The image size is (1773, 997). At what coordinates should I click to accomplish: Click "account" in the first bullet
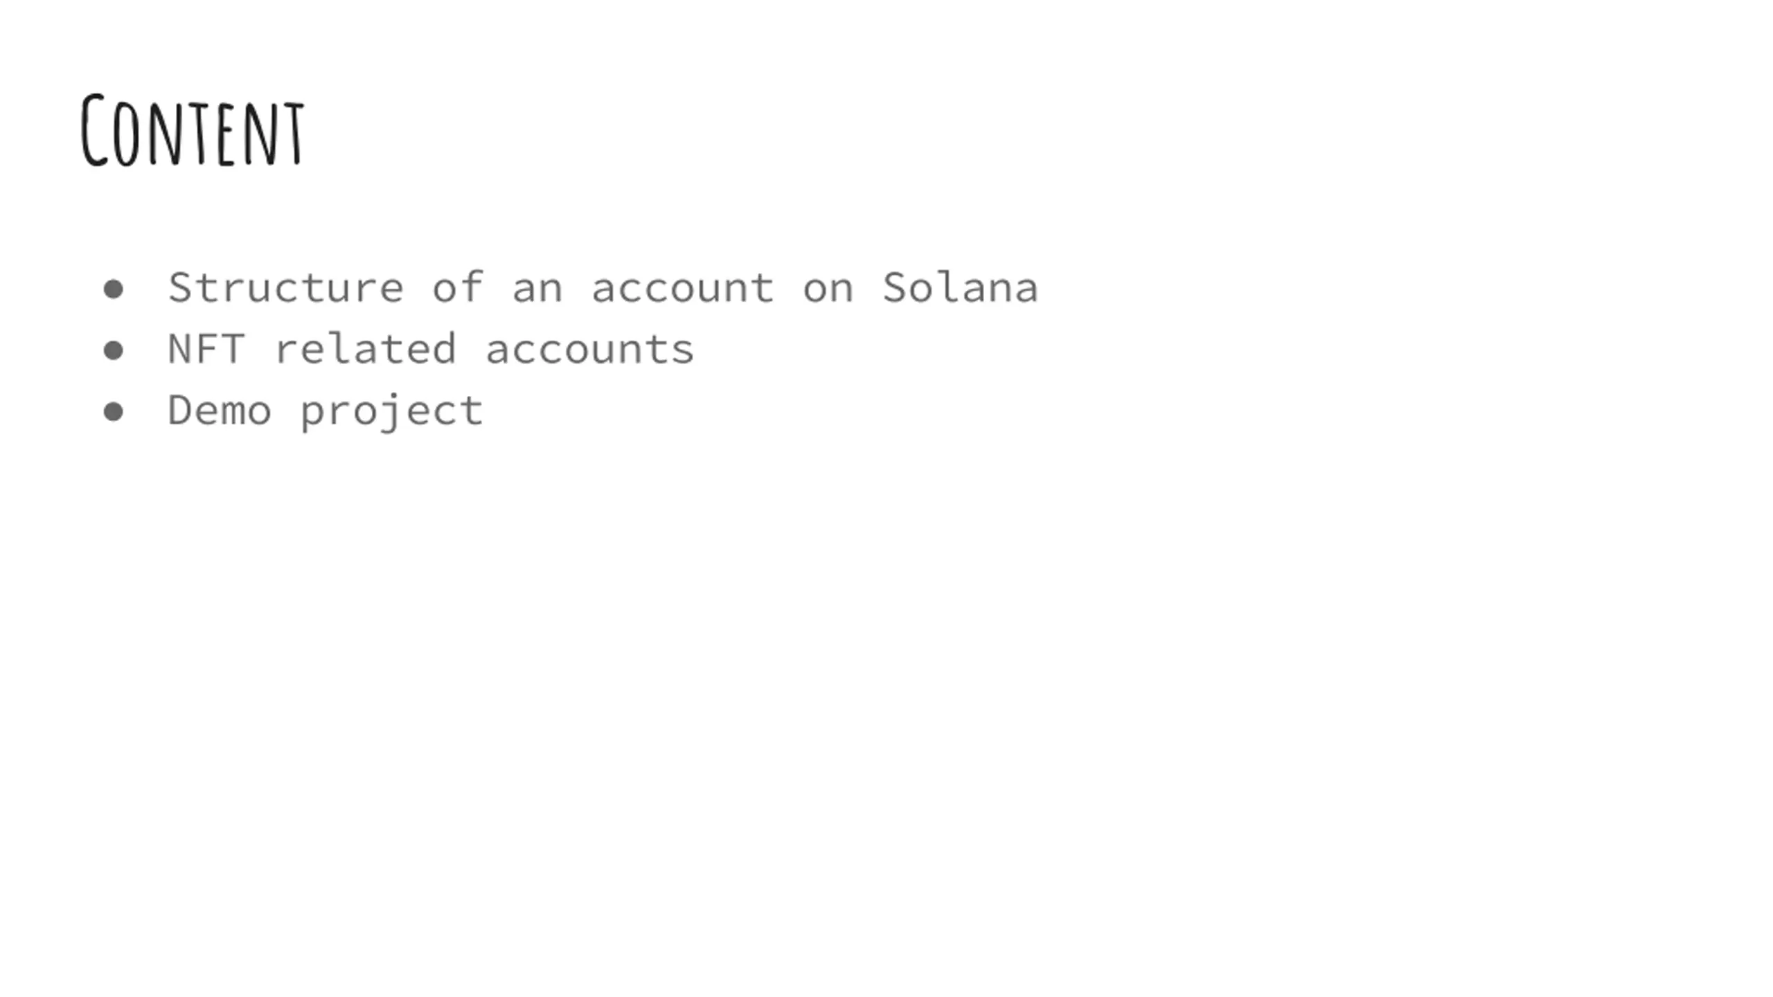682,289
